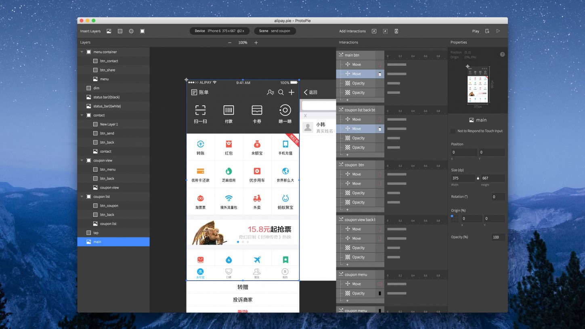The image size is (585, 329).
Task: Click the 余额宝 icon
Action: (257, 144)
